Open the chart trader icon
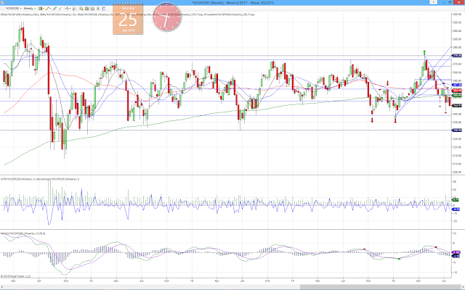 point(81,9)
